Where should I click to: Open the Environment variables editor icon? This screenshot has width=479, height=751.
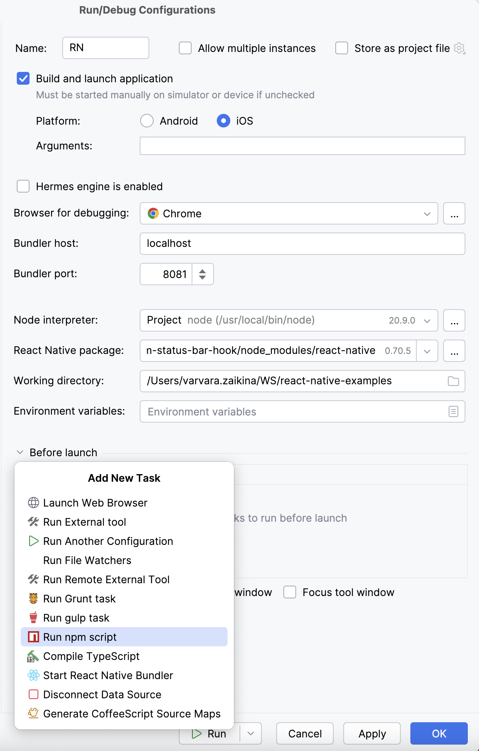click(453, 411)
